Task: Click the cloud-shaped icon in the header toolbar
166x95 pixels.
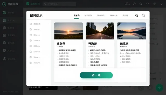Action: 147,4
